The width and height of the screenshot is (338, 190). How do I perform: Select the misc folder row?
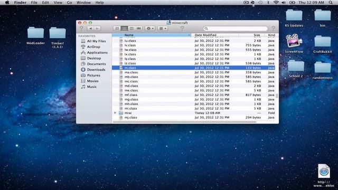coord(193,113)
